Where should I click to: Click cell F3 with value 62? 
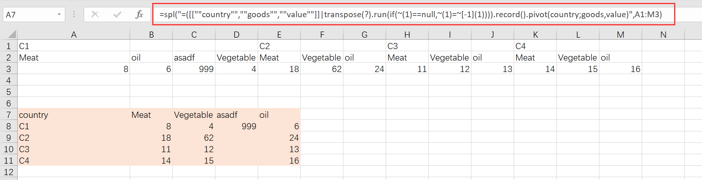[x=322, y=69]
